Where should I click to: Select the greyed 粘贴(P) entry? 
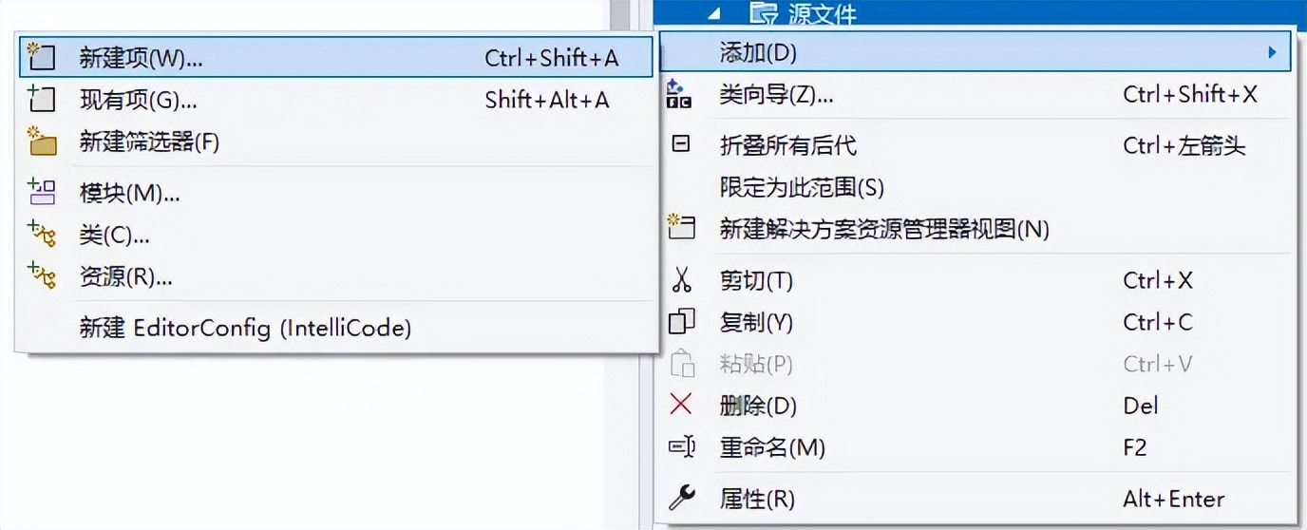click(x=756, y=364)
